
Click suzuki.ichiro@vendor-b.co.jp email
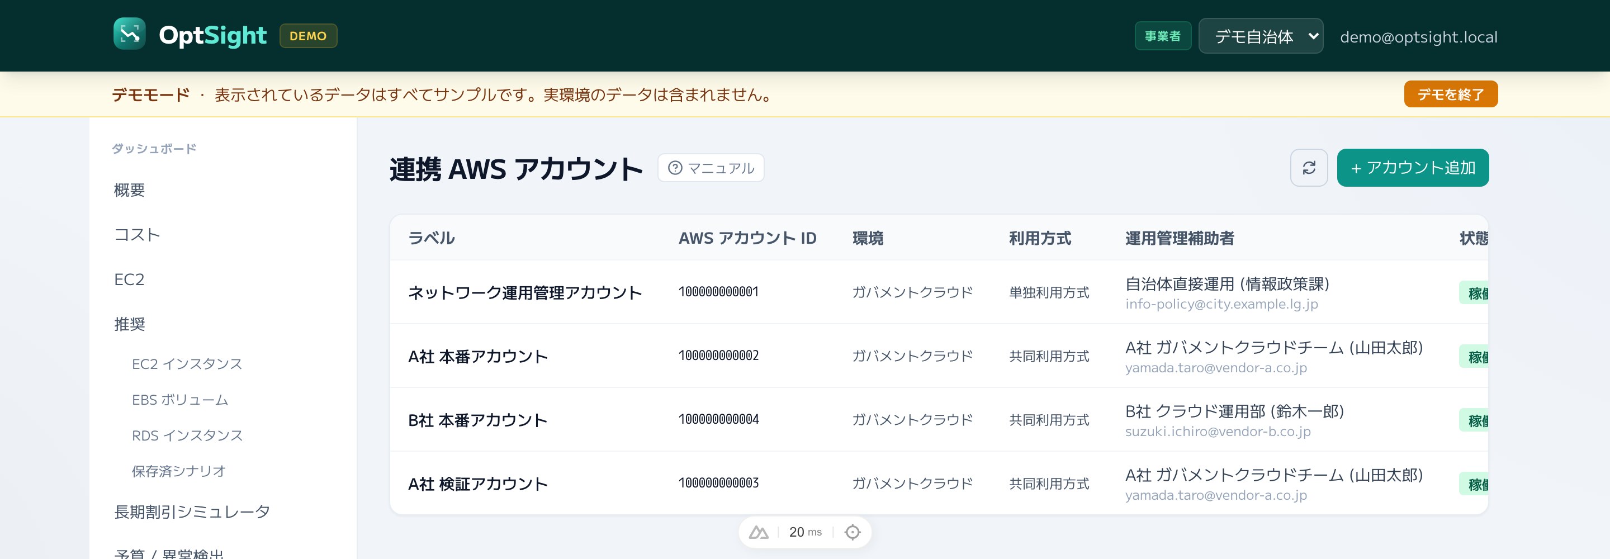[1218, 432]
